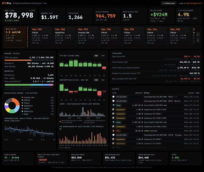Click the $64,468 200W moving average
This screenshot has width=204, height=172.
(143, 158)
